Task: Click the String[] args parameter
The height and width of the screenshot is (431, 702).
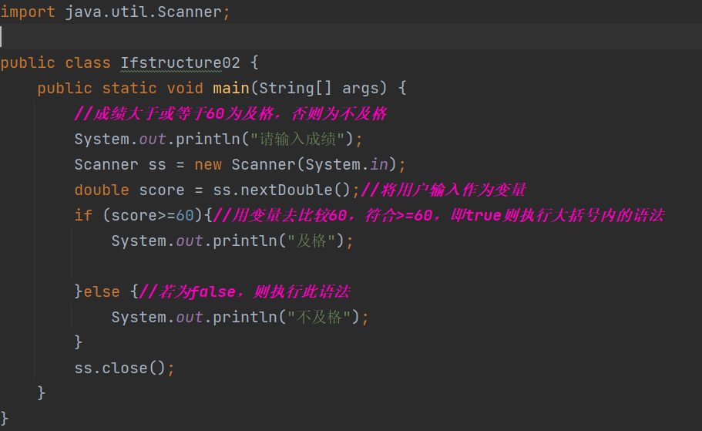Action: pos(325,88)
